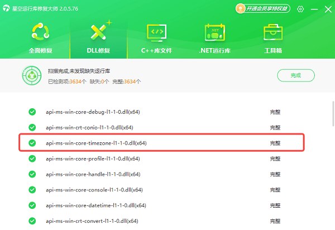
Task: Click green check for api-ms-win-core-profile row
Action: pos(32,159)
